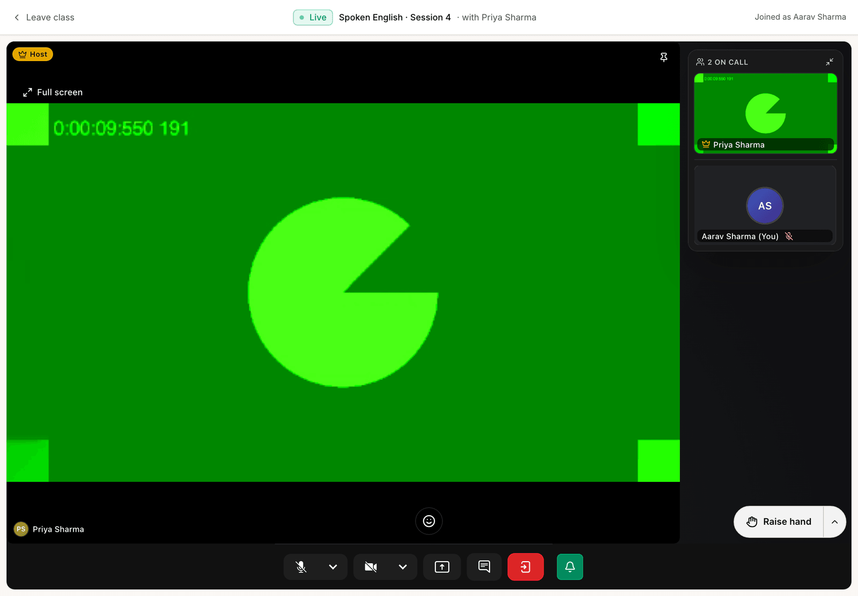This screenshot has height=596, width=858.
Task: Open emoji reactions smiley button
Action: (x=429, y=521)
